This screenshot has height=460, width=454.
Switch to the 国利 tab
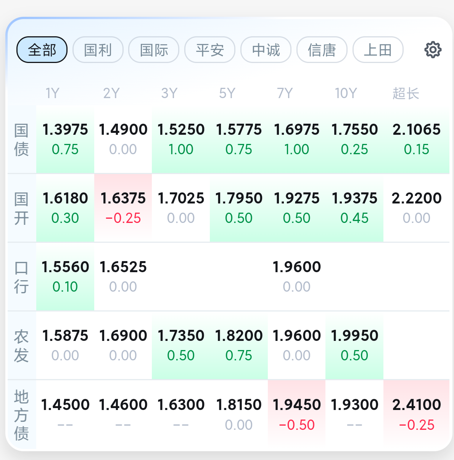click(x=98, y=50)
